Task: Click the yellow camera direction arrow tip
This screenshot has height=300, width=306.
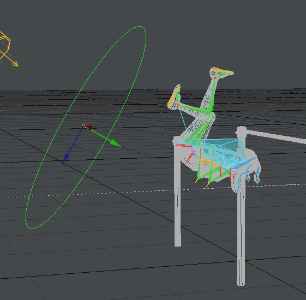Action: 16,64
